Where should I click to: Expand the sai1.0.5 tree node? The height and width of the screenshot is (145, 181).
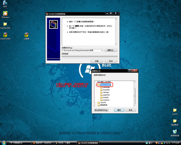point(96,103)
